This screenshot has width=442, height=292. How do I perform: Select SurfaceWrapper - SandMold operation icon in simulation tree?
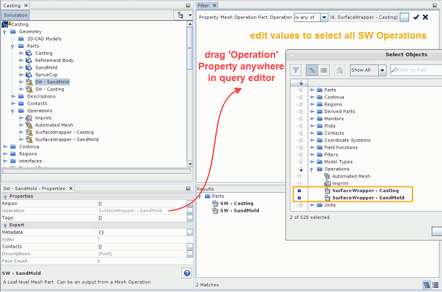coord(29,139)
